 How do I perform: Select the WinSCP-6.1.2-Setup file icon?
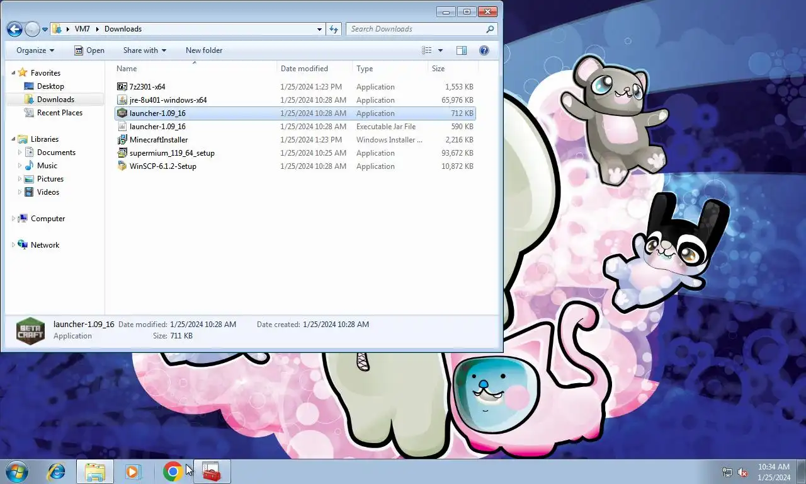pyautogui.click(x=122, y=166)
